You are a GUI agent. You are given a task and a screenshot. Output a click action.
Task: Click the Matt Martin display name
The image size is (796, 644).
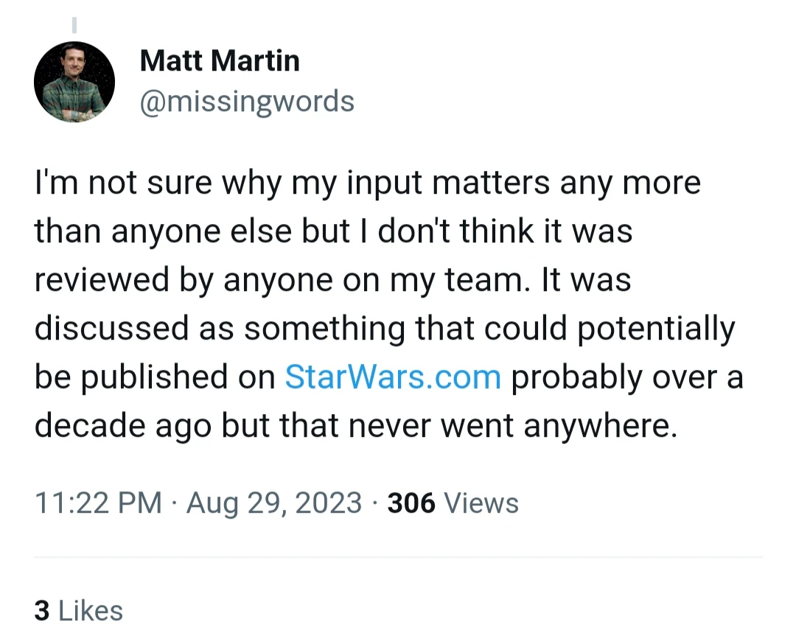220,60
